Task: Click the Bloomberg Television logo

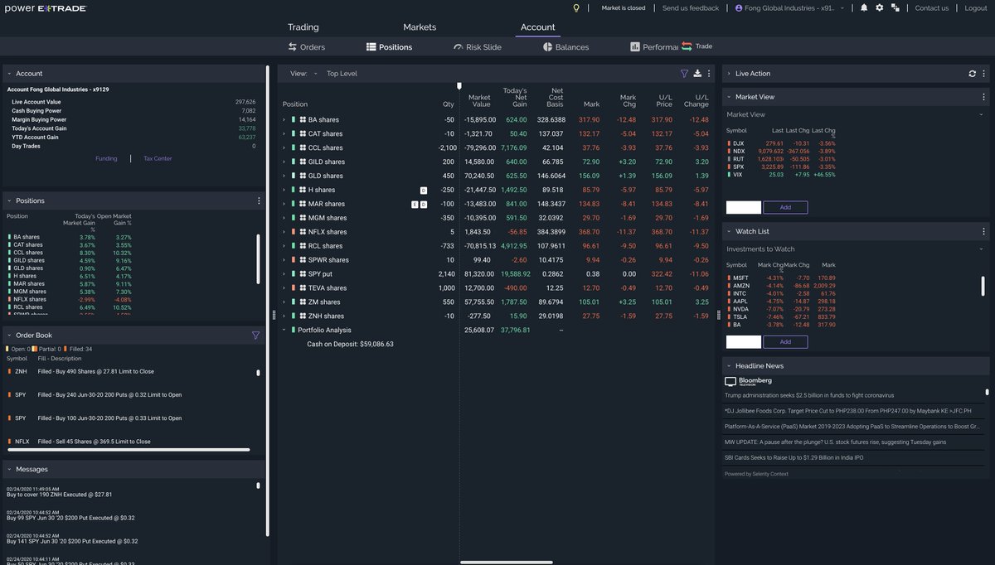Action: (x=749, y=381)
